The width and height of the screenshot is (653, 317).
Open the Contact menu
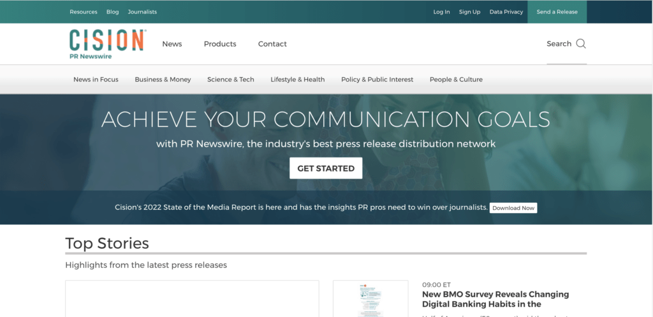[272, 44]
